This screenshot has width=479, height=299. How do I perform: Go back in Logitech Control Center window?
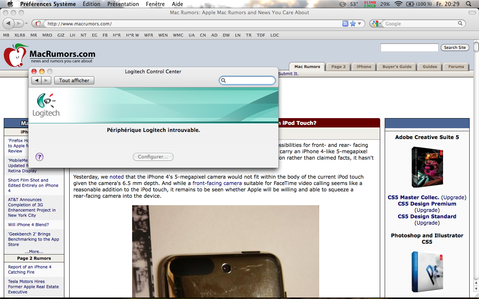click(x=36, y=80)
